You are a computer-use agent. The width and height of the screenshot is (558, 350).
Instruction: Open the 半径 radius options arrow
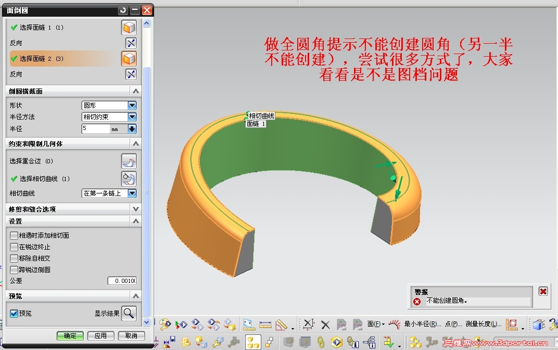132,129
